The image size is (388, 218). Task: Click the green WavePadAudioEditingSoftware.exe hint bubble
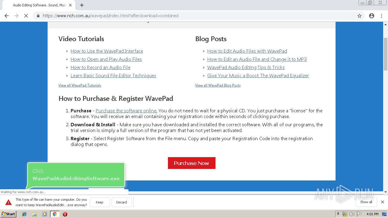tap(76, 175)
